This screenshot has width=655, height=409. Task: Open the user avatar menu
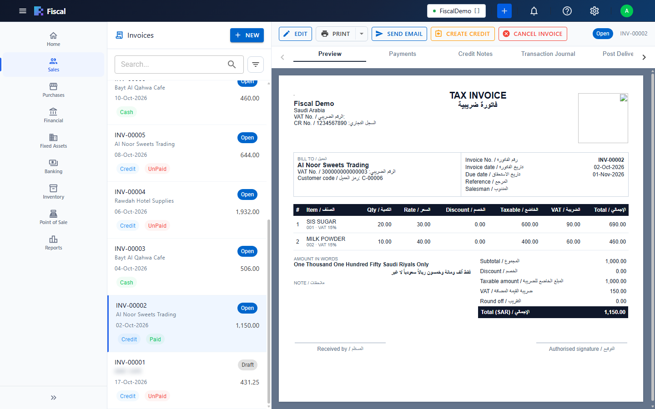(627, 11)
